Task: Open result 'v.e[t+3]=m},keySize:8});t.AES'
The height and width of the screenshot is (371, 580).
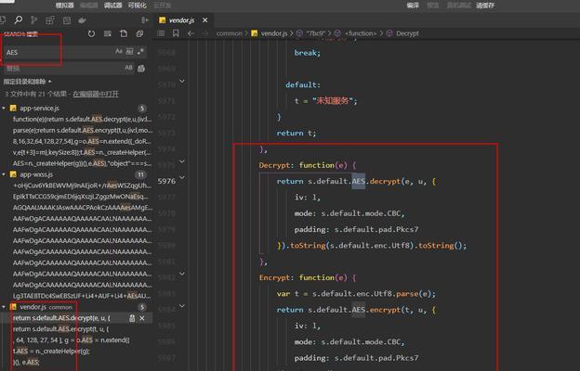Action: pos(82,152)
